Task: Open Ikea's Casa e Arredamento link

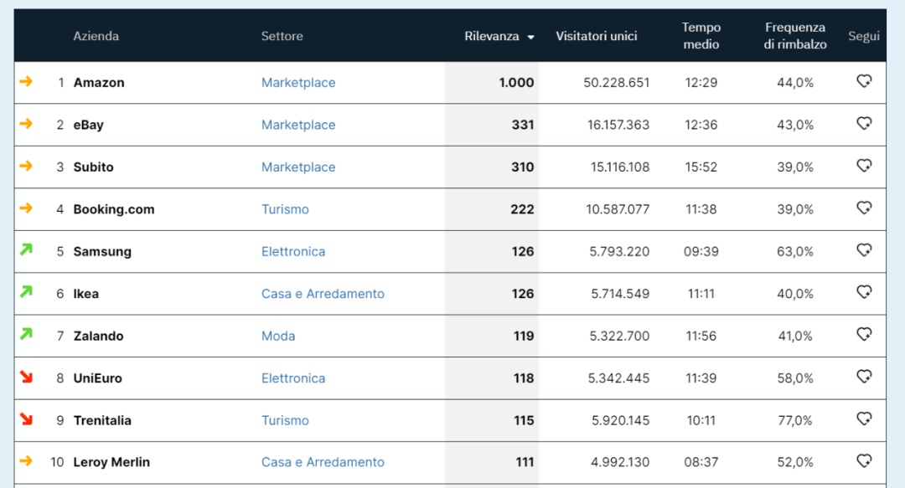Action: (323, 294)
